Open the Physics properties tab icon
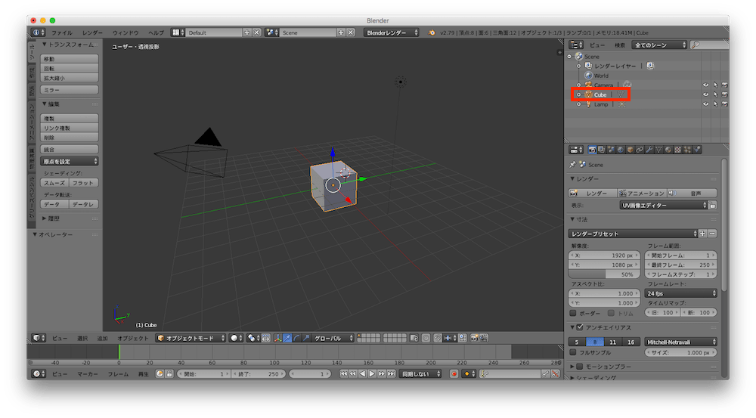The width and height of the screenshot is (756, 418). click(x=697, y=150)
